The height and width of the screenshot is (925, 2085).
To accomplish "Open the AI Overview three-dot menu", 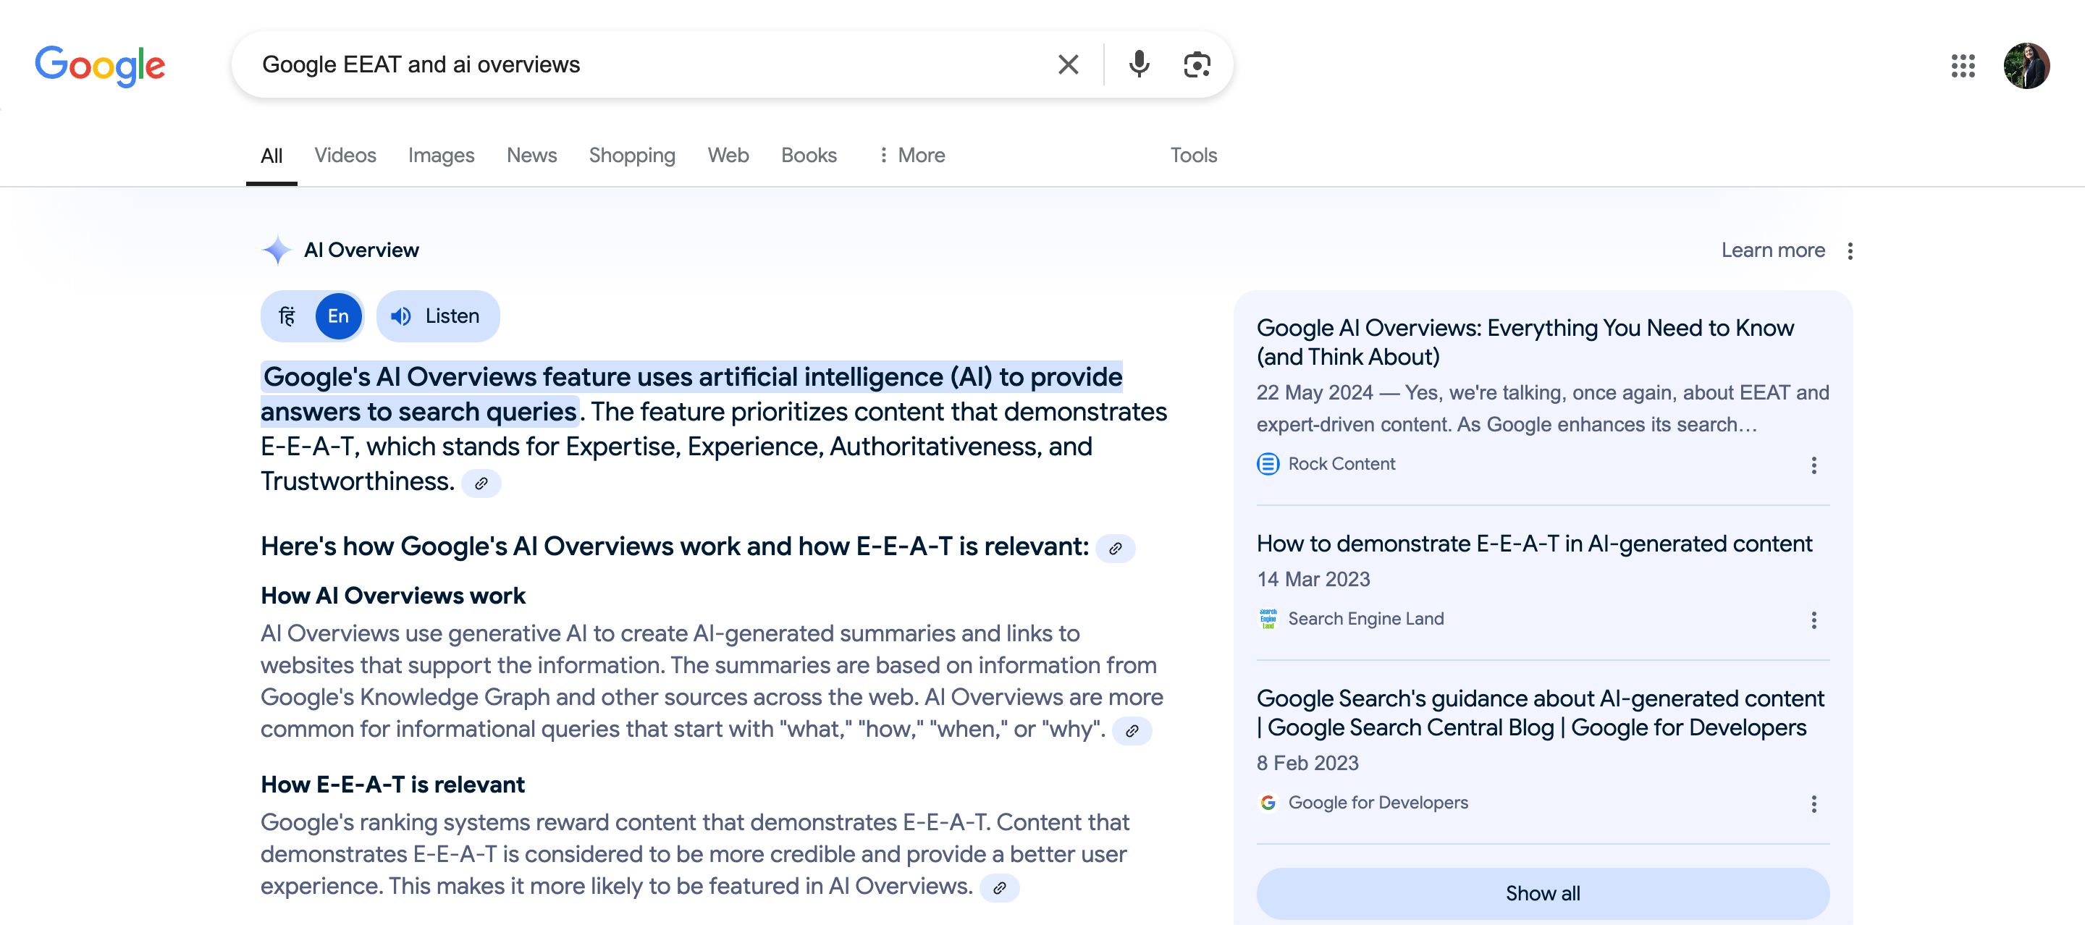I will point(1851,251).
